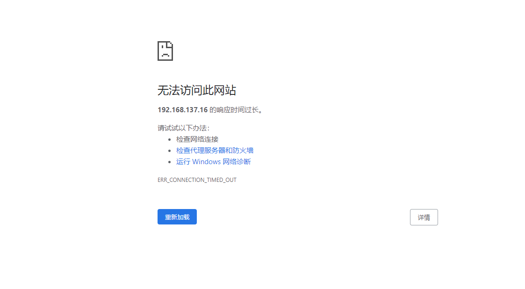This screenshot has width=525, height=289.
Task: Open the 检查代理服务器和防火墙 link
Action: point(215,151)
